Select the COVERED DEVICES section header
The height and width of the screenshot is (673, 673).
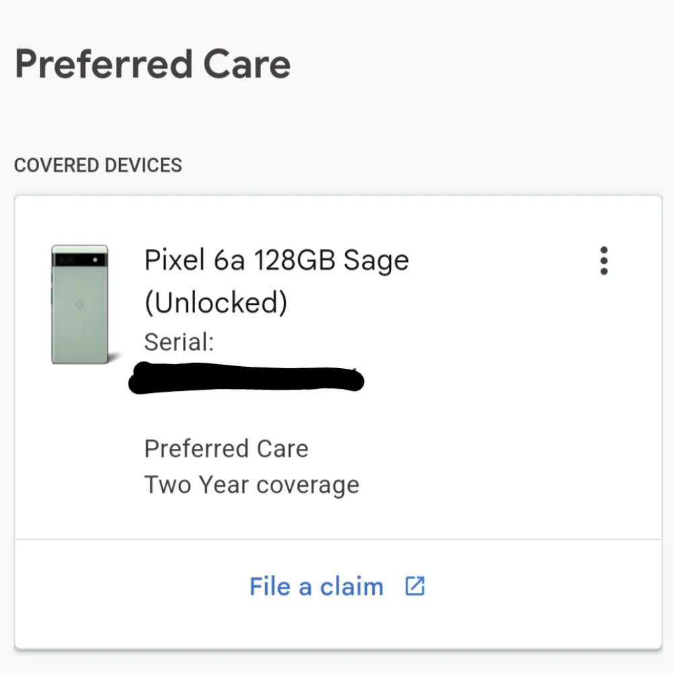click(98, 165)
